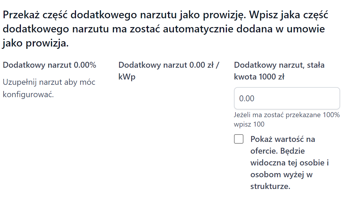Click 'widoczna tej osobie i' description line

(x=289, y=163)
